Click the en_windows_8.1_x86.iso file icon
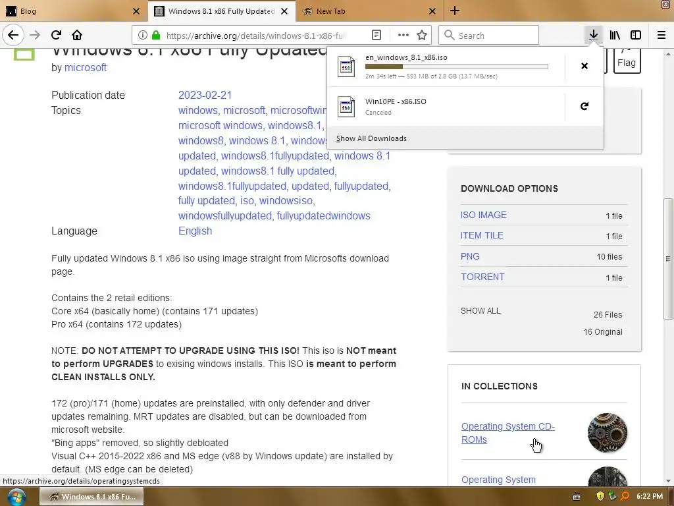The height and width of the screenshot is (506, 674). click(346, 67)
